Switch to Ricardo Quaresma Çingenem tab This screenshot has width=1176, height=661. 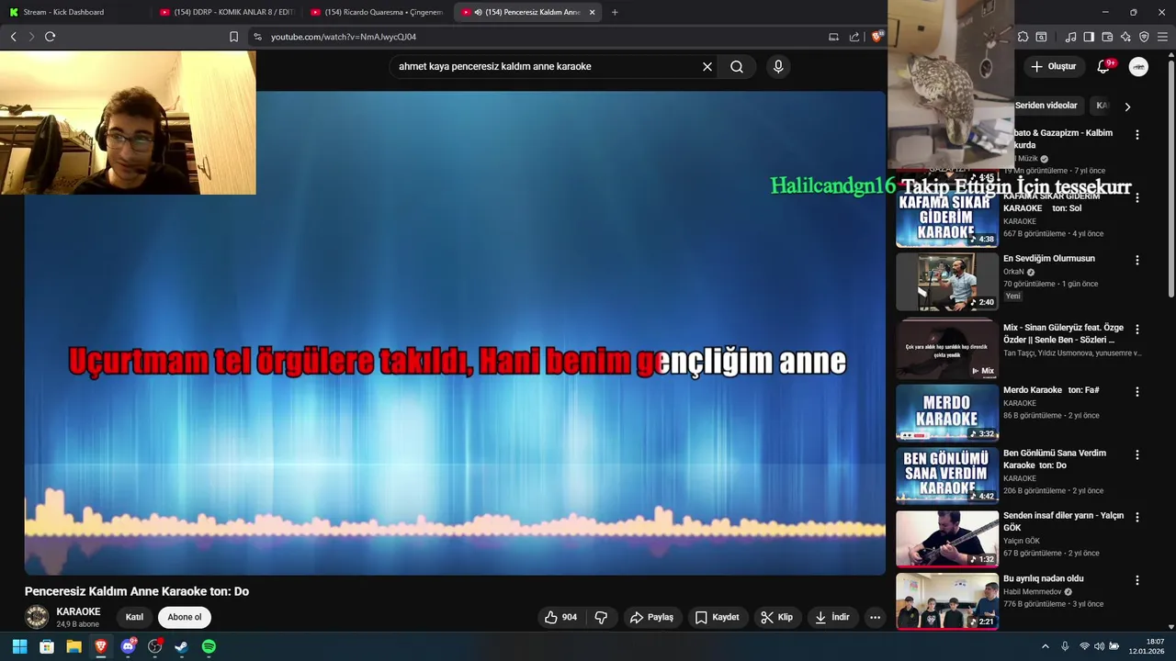[377, 12]
